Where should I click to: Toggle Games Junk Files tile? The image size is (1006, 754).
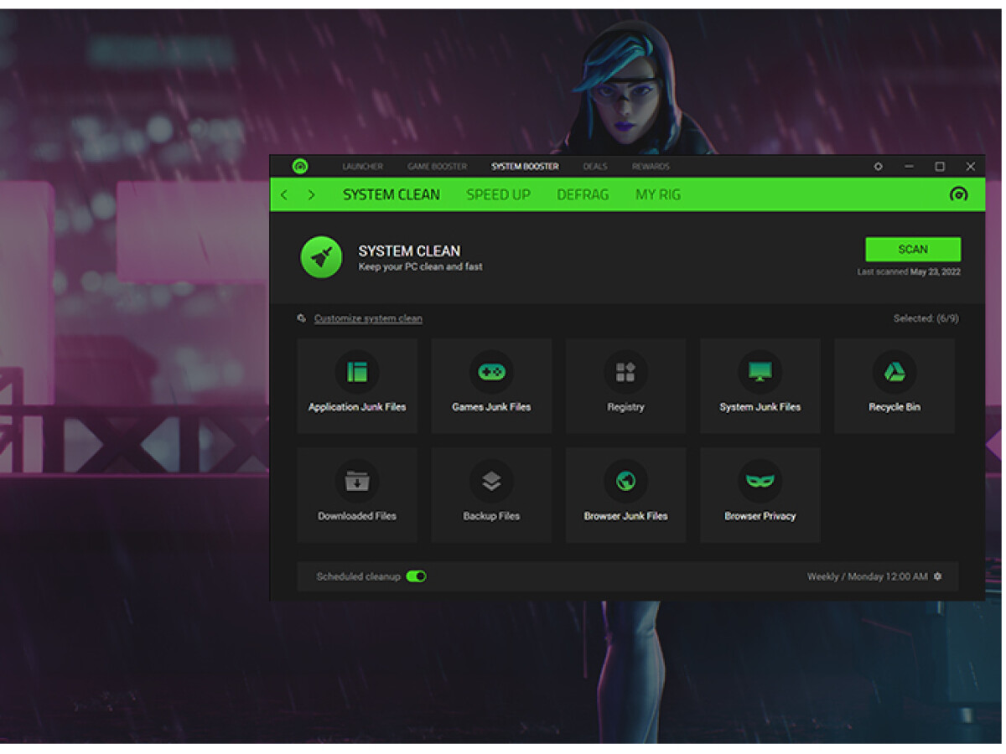point(491,385)
